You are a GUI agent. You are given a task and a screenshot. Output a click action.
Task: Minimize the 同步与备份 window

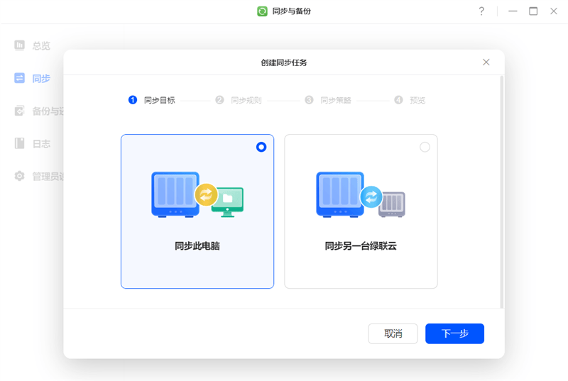click(513, 11)
